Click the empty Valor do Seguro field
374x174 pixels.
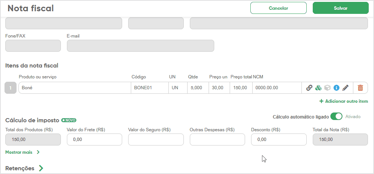tap(156, 139)
